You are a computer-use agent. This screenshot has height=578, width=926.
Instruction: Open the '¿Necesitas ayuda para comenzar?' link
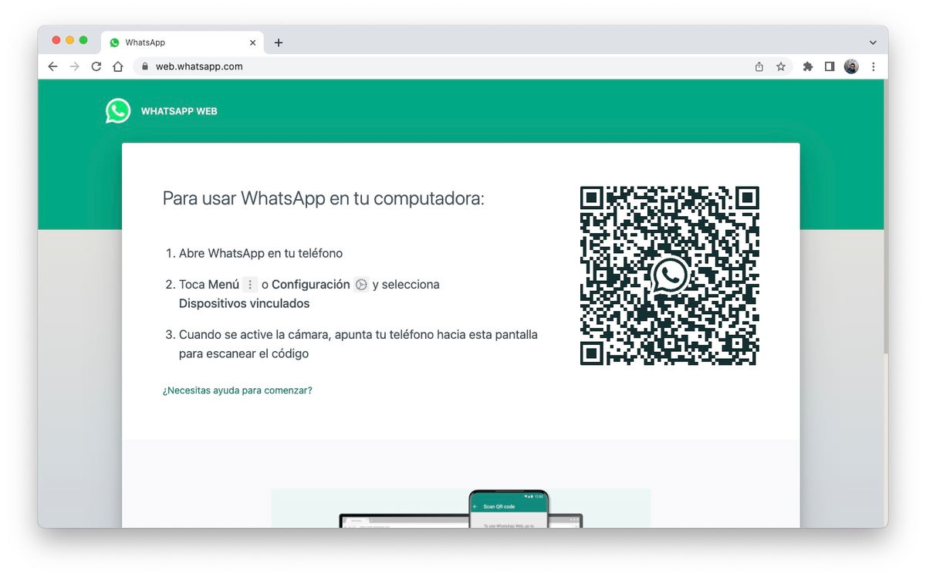pyautogui.click(x=237, y=390)
